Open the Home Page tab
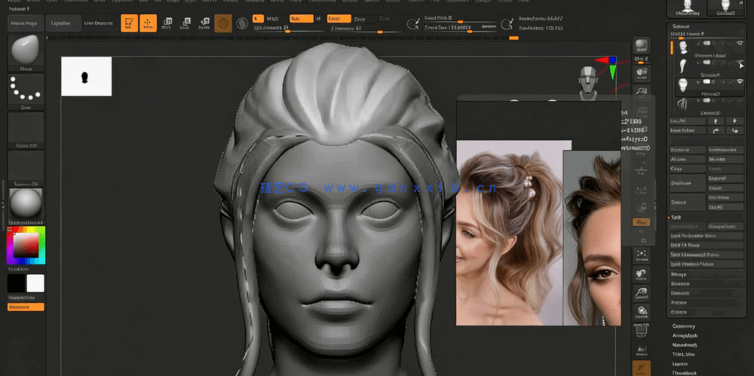The image size is (754, 376). [x=26, y=24]
